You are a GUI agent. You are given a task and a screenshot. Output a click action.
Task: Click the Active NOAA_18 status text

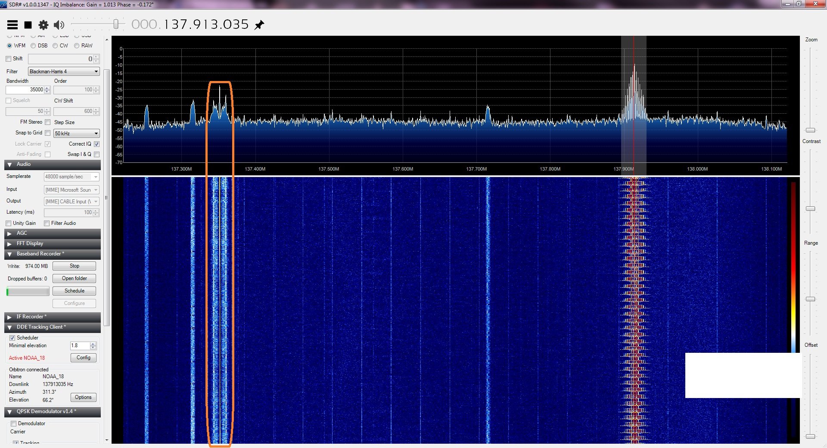pyautogui.click(x=27, y=358)
